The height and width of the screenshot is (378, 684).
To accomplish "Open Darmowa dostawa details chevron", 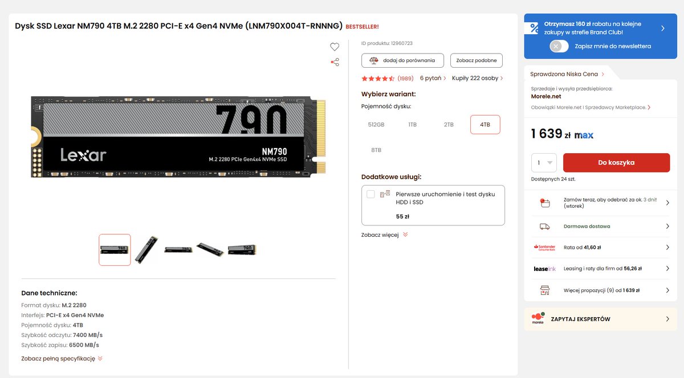I will [x=667, y=227].
